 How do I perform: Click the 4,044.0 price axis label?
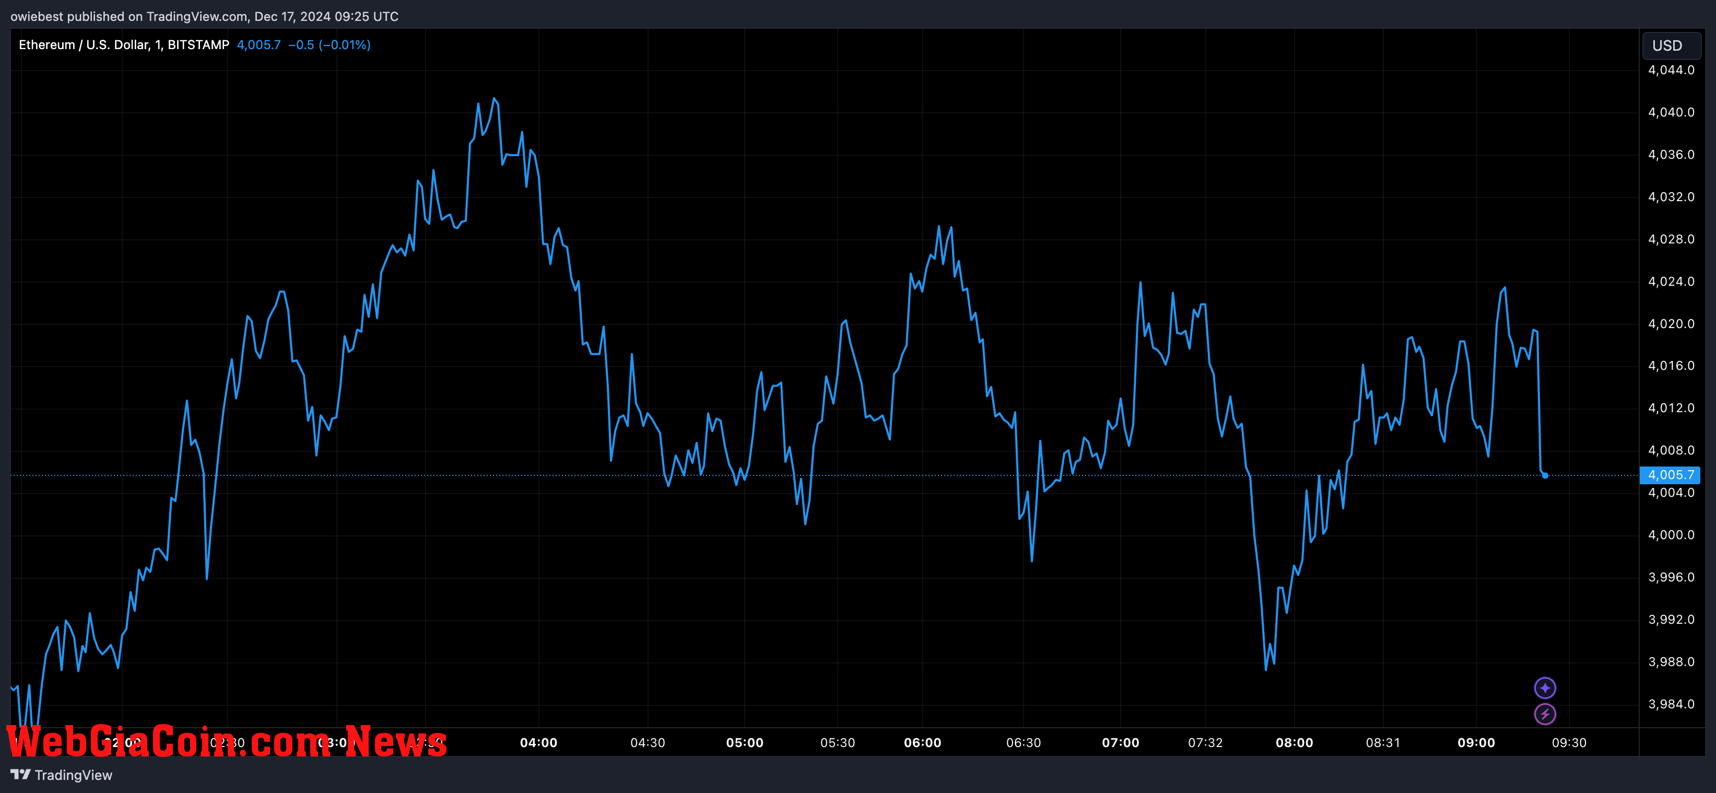[1671, 70]
